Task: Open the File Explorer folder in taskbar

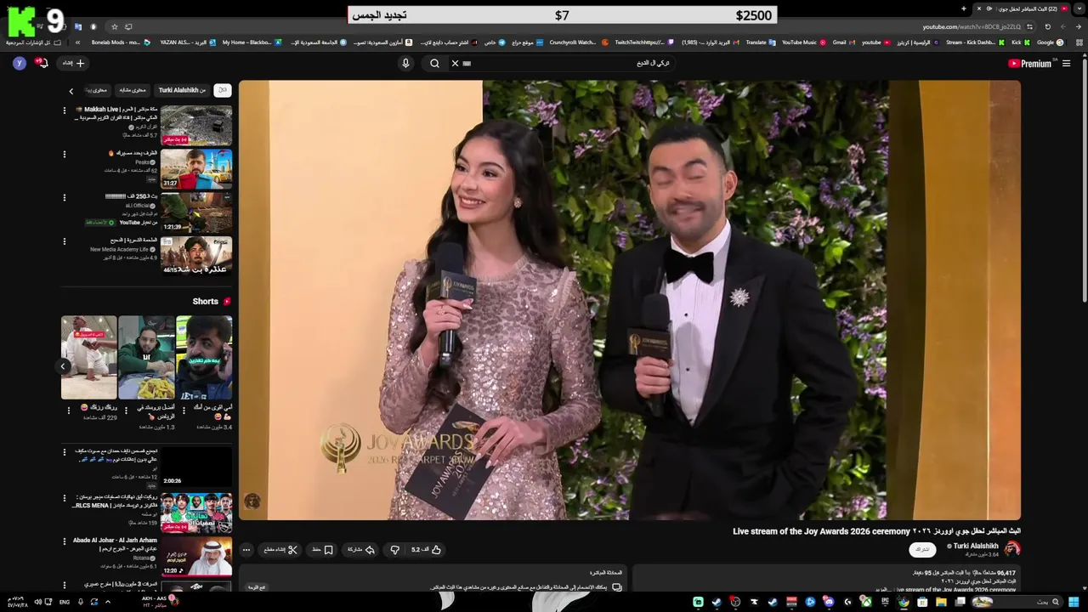Action: click(941, 602)
